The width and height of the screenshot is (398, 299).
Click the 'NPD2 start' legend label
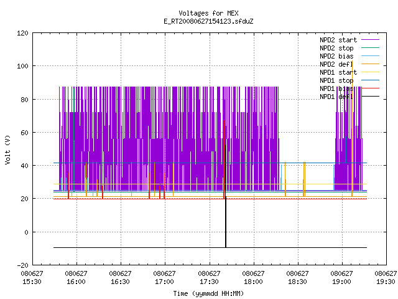[x=338, y=40]
